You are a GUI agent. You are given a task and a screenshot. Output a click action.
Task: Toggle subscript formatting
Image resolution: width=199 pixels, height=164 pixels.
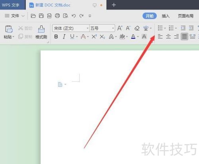click(102, 37)
